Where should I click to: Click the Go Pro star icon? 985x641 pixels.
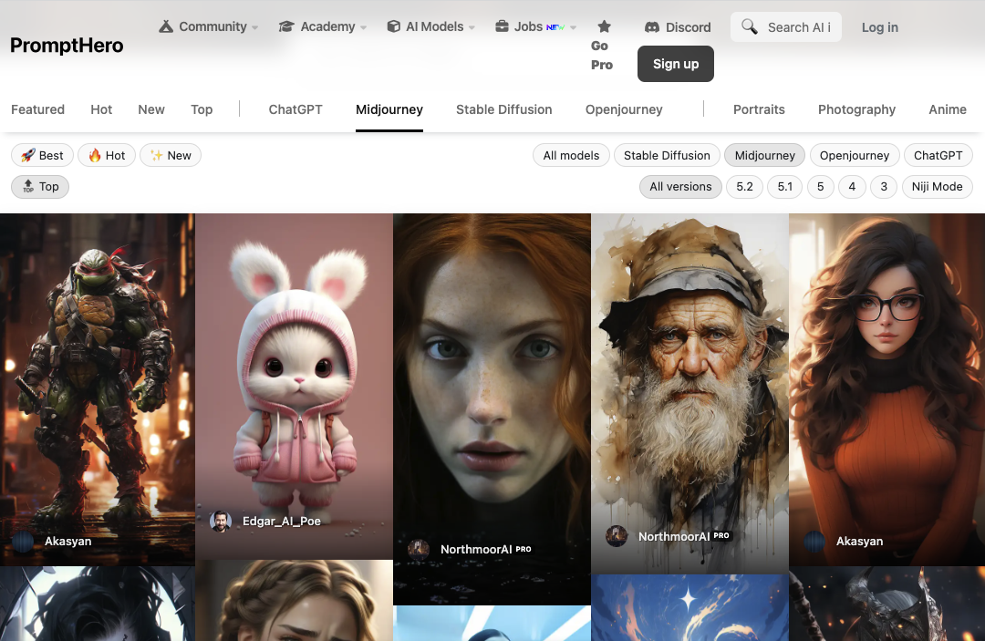pyautogui.click(x=605, y=26)
